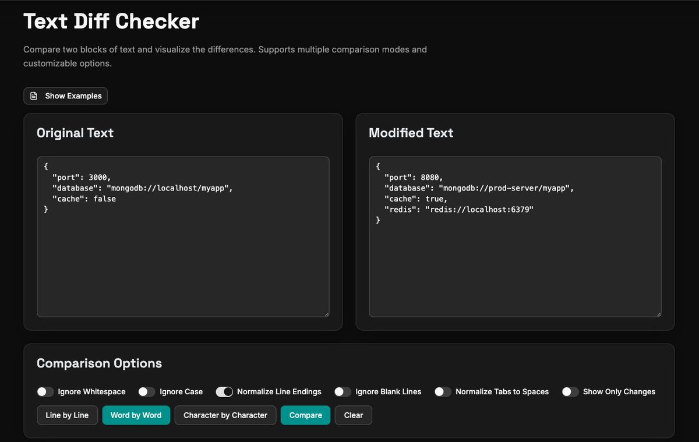Grab Modified Text area resize handle

pos(658,314)
